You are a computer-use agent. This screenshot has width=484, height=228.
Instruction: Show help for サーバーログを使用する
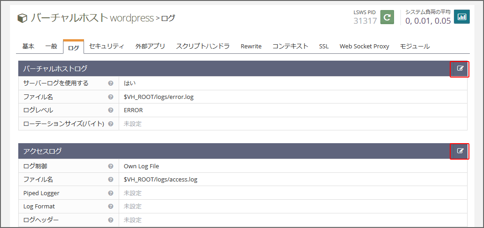(x=110, y=83)
